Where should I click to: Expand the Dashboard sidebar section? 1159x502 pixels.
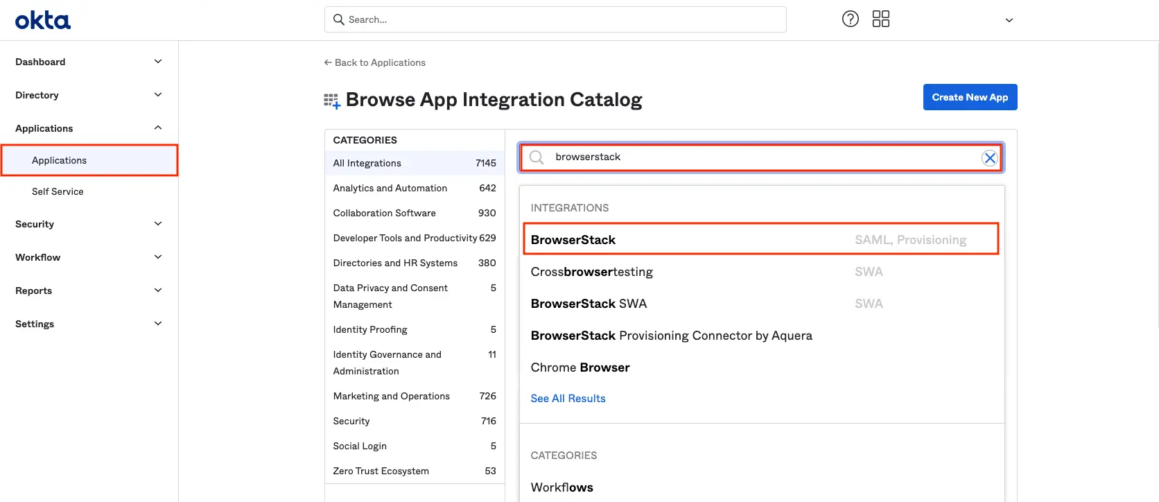pos(157,62)
